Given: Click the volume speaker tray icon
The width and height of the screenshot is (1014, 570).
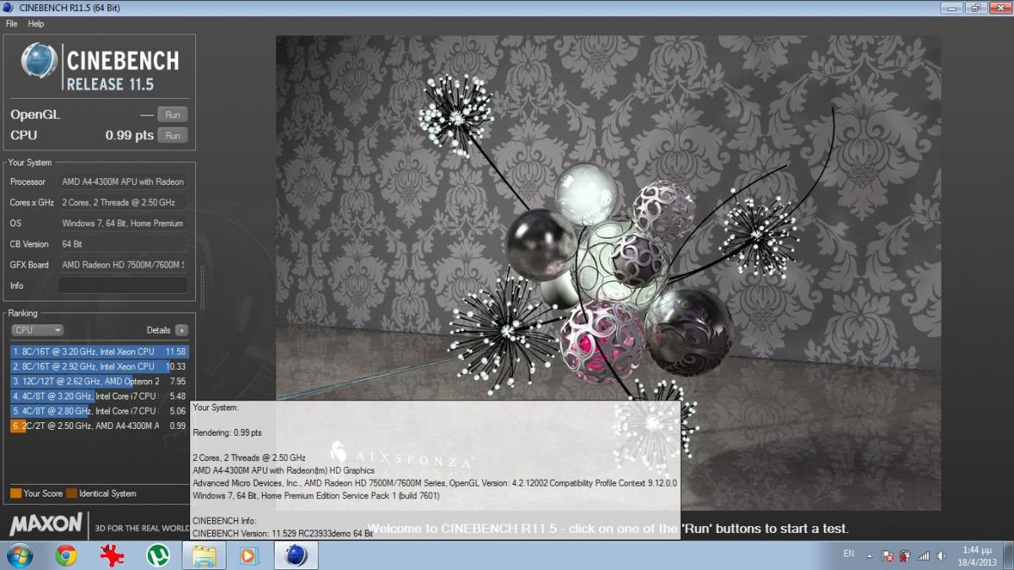Looking at the screenshot, I should coord(940,556).
